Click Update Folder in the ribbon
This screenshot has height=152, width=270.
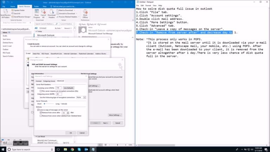18,10
